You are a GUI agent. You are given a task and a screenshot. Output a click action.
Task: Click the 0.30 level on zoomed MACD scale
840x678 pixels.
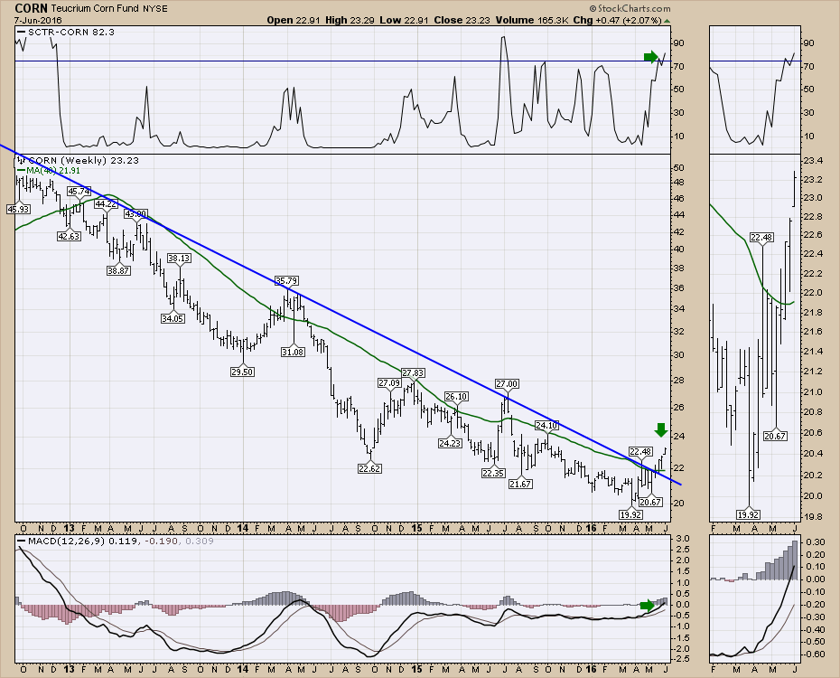[x=817, y=542]
